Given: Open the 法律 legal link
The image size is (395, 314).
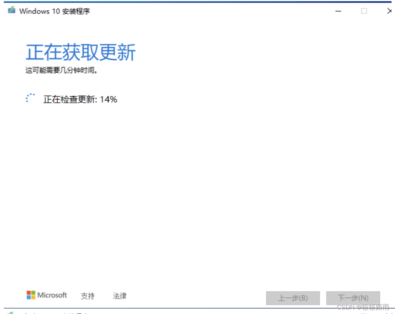Looking at the screenshot, I should click(x=120, y=296).
